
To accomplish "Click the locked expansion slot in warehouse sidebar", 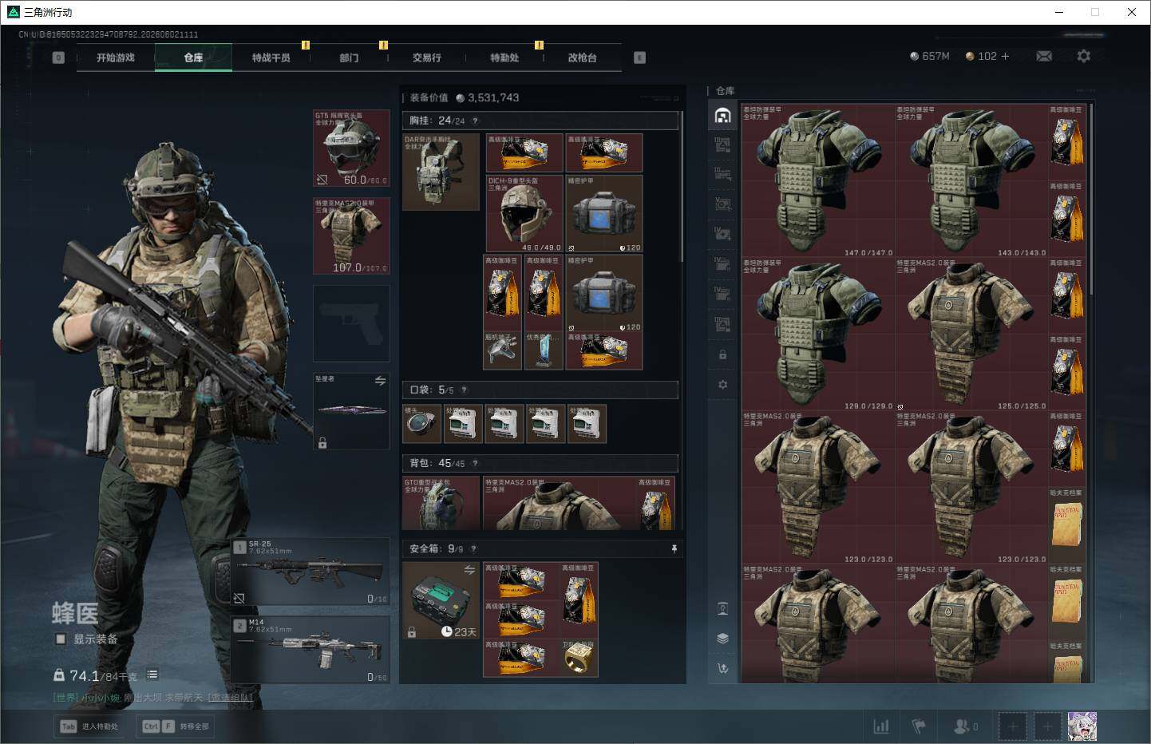I will (x=722, y=354).
